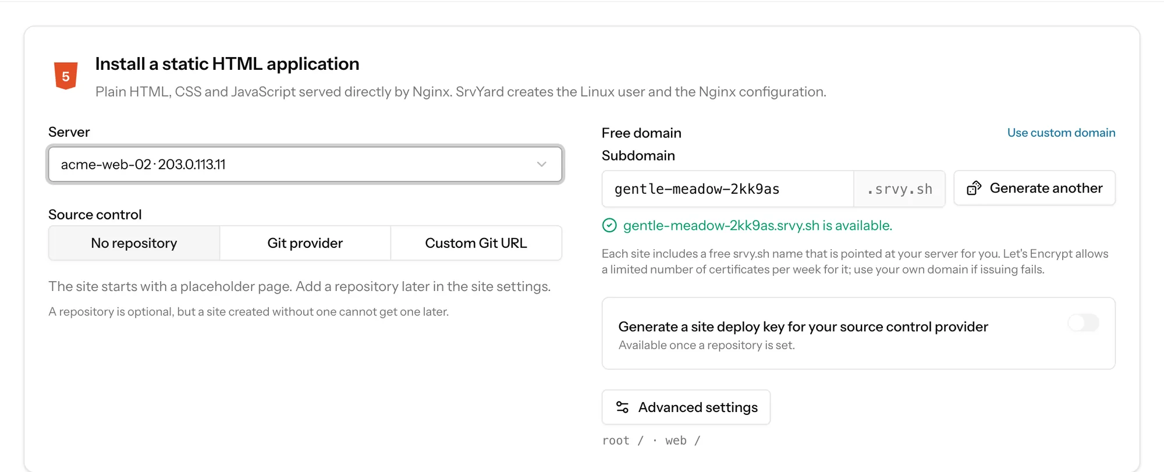Generate another subdomain name

[1034, 188]
